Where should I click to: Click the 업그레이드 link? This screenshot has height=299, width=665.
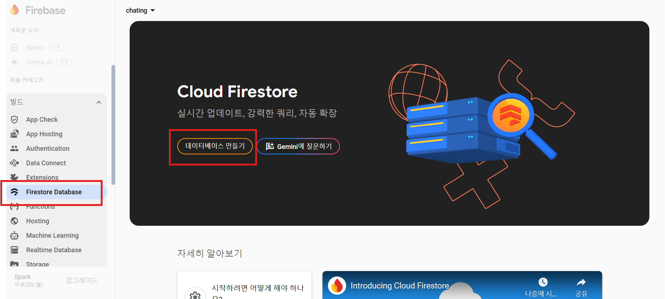tap(82, 280)
